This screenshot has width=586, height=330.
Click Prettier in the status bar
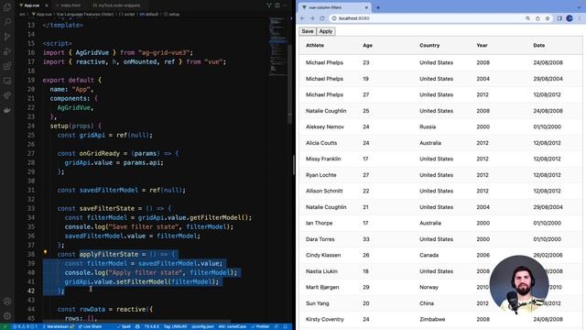260,326
